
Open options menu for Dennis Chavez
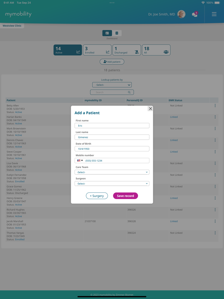pos(215,140)
